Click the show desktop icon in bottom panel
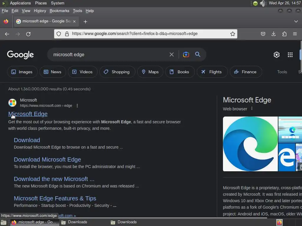The image size is (302, 226). [4, 222]
